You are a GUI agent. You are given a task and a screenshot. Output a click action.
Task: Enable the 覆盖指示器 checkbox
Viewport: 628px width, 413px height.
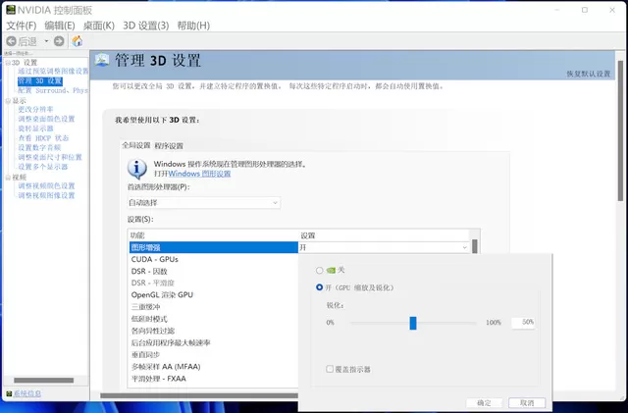pos(330,369)
